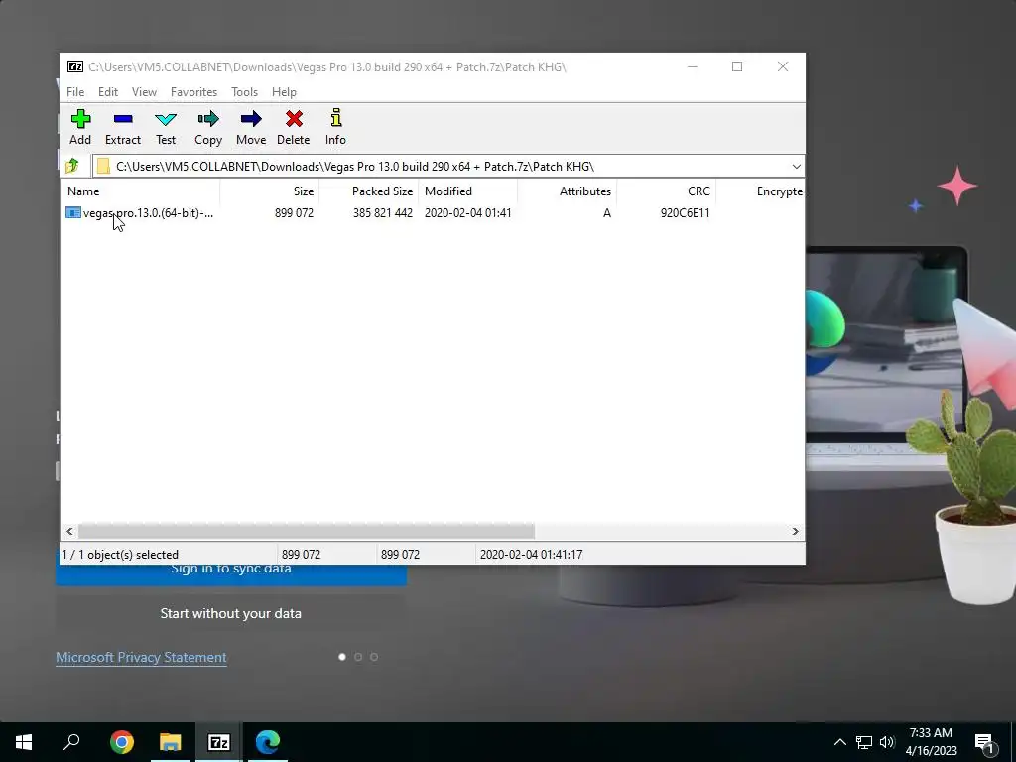1016x762 pixels.
Task: Launch Google Chrome from taskbar
Action: (122, 742)
